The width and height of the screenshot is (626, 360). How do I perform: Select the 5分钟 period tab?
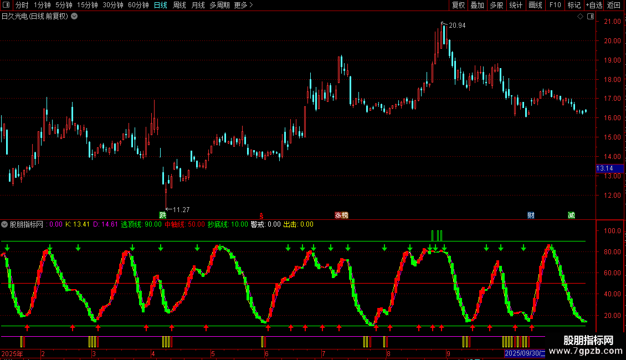pyautogui.click(x=64, y=5)
